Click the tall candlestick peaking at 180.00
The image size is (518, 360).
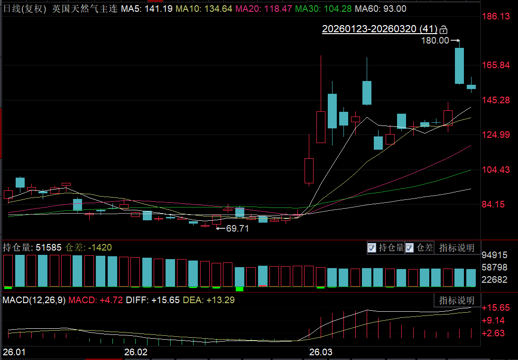pyautogui.click(x=459, y=65)
